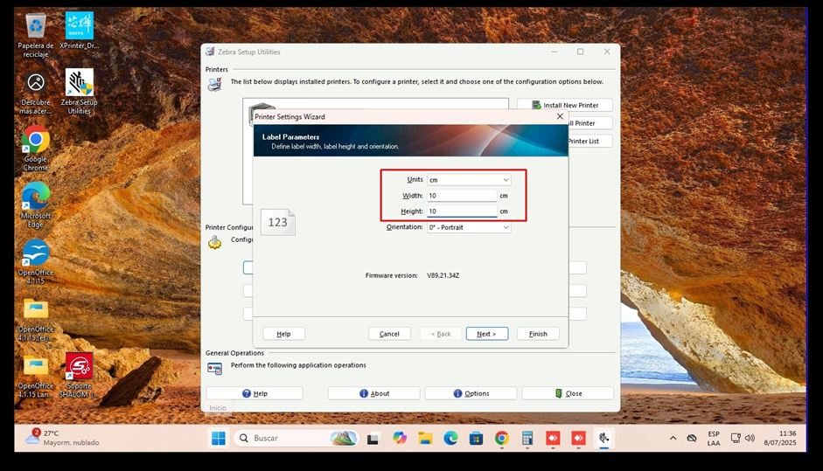This screenshot has width=823, height=471.
Task: Click Next in the wizard
Action: pyautogui.click(x=486, y=334)
